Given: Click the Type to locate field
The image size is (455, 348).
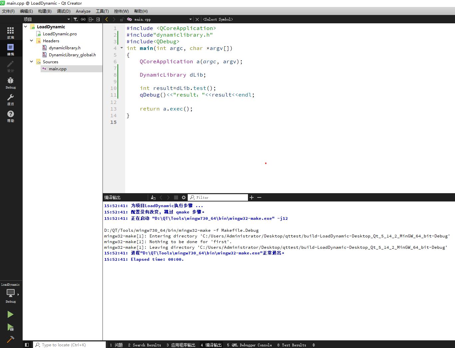Looking at the screenshot, I should pyautogui.click(x=69, y=345).
